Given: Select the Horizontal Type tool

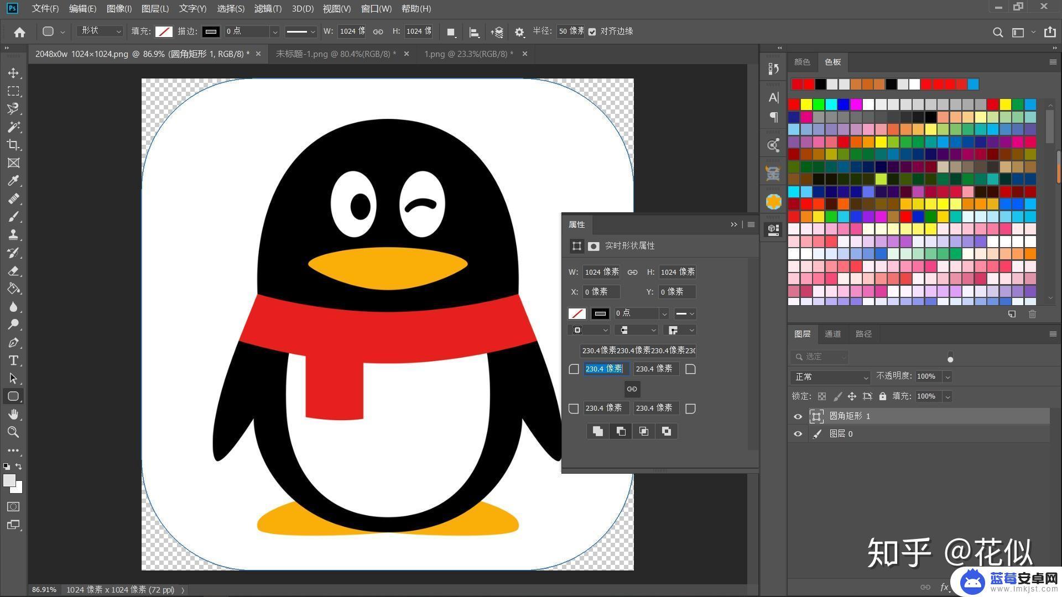Looking at the screenshot, I should point(13,360).
